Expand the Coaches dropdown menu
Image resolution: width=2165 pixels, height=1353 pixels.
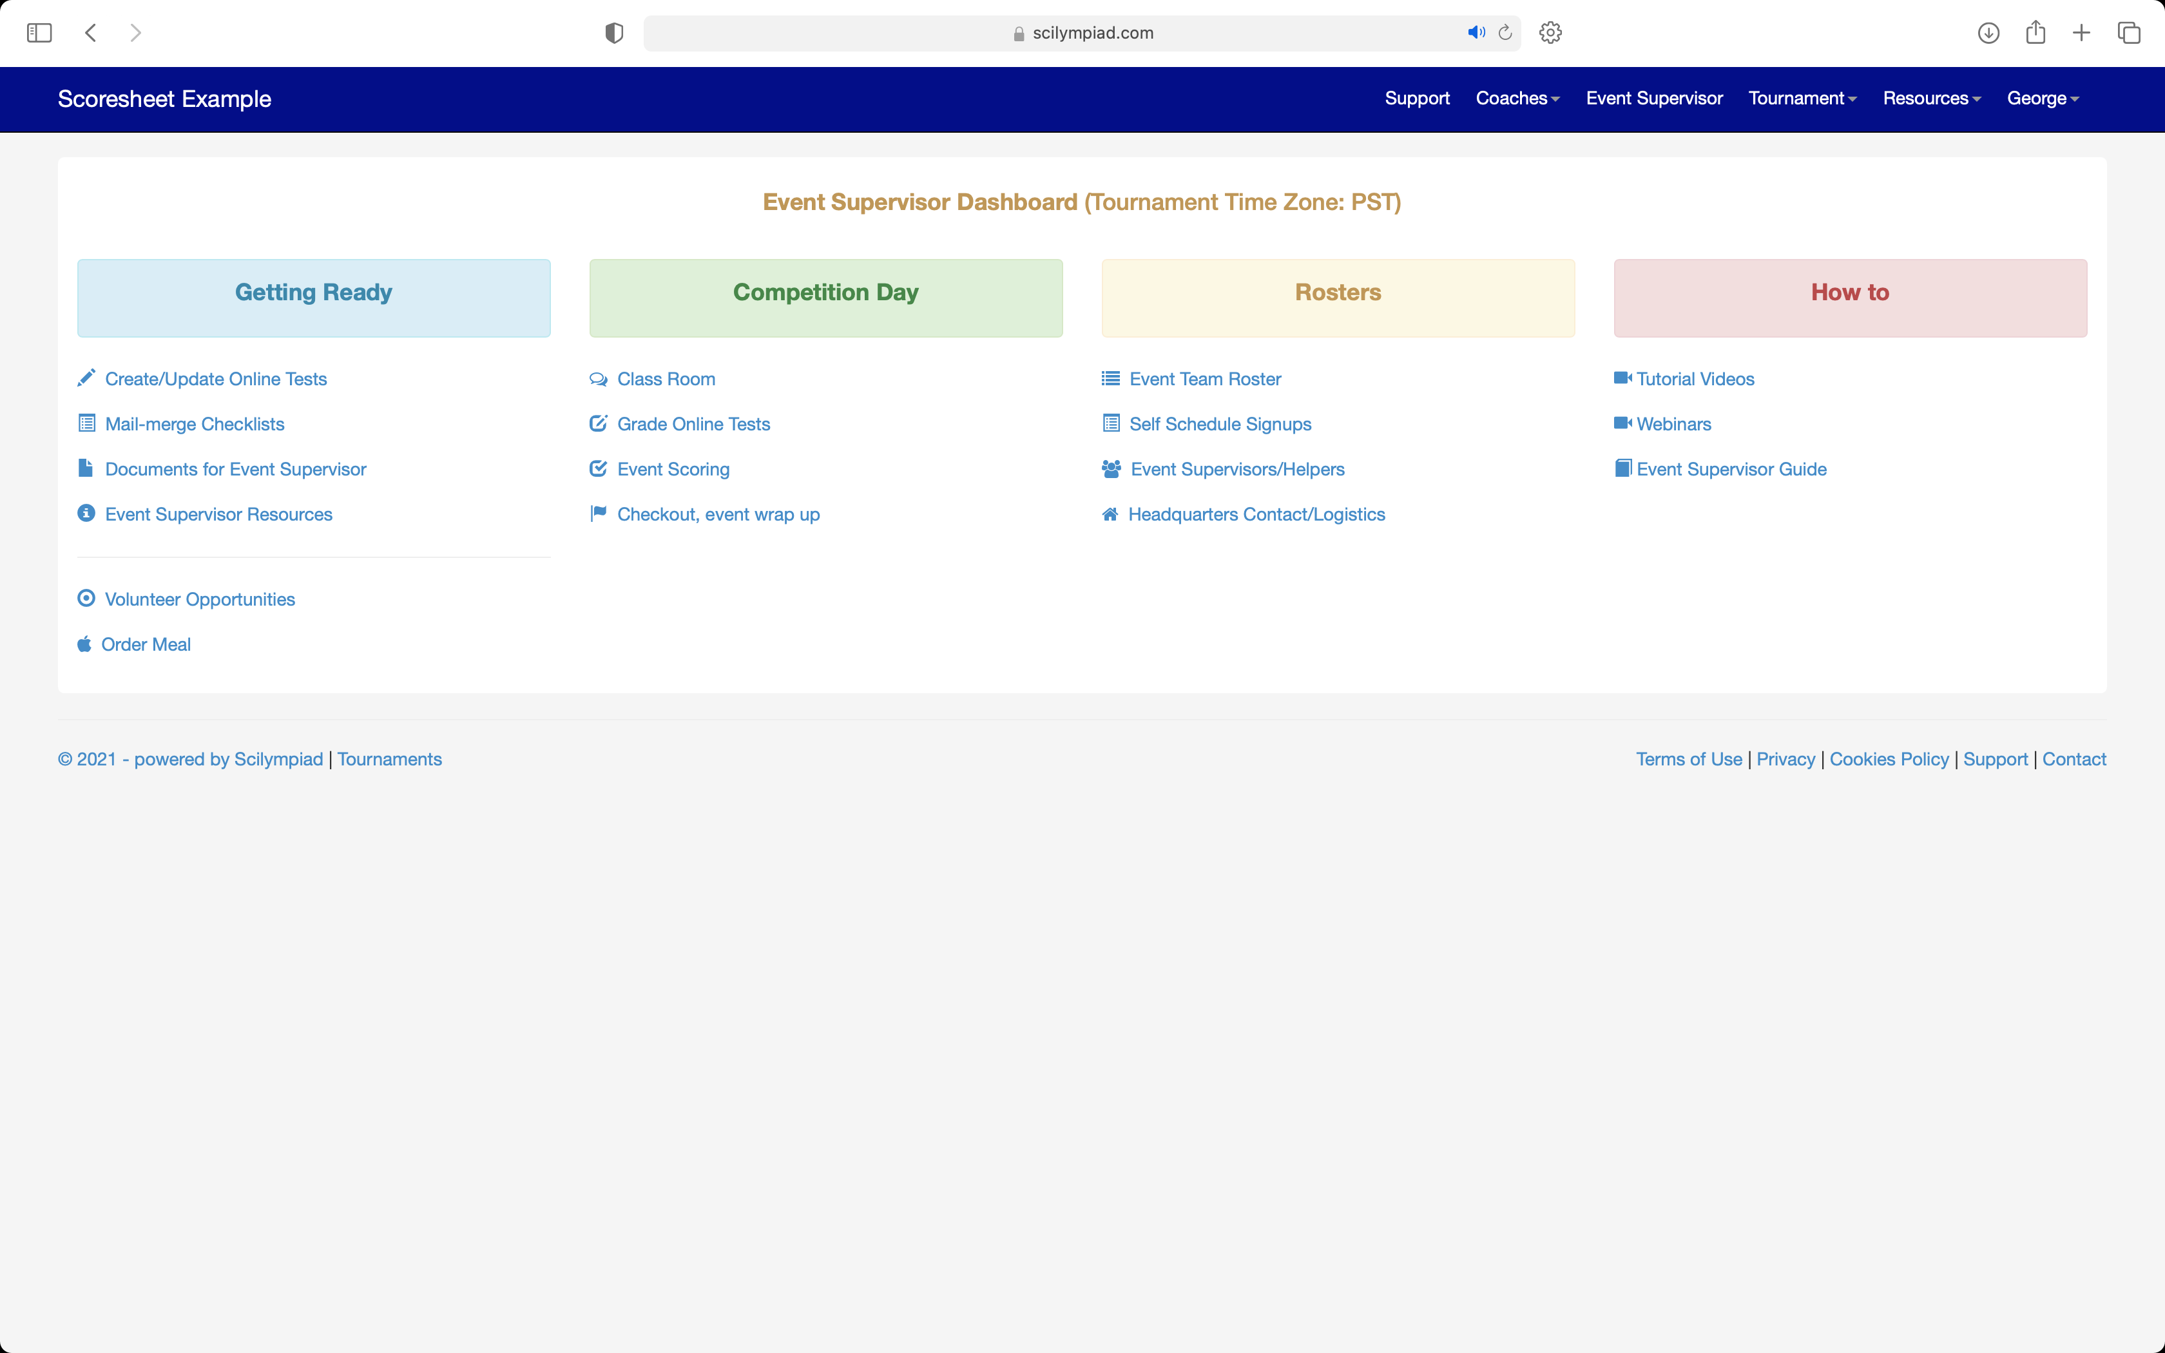1517,99
